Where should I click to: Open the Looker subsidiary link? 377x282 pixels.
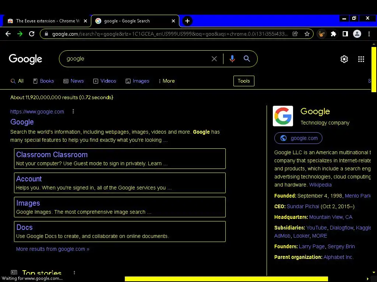(x=301, y=236)
